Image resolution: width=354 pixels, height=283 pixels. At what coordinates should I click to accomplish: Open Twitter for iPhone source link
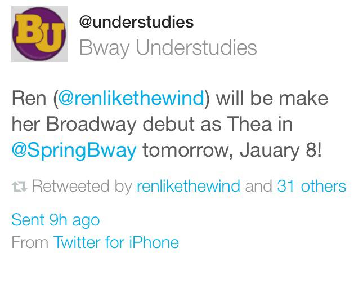tap(116, 242)
